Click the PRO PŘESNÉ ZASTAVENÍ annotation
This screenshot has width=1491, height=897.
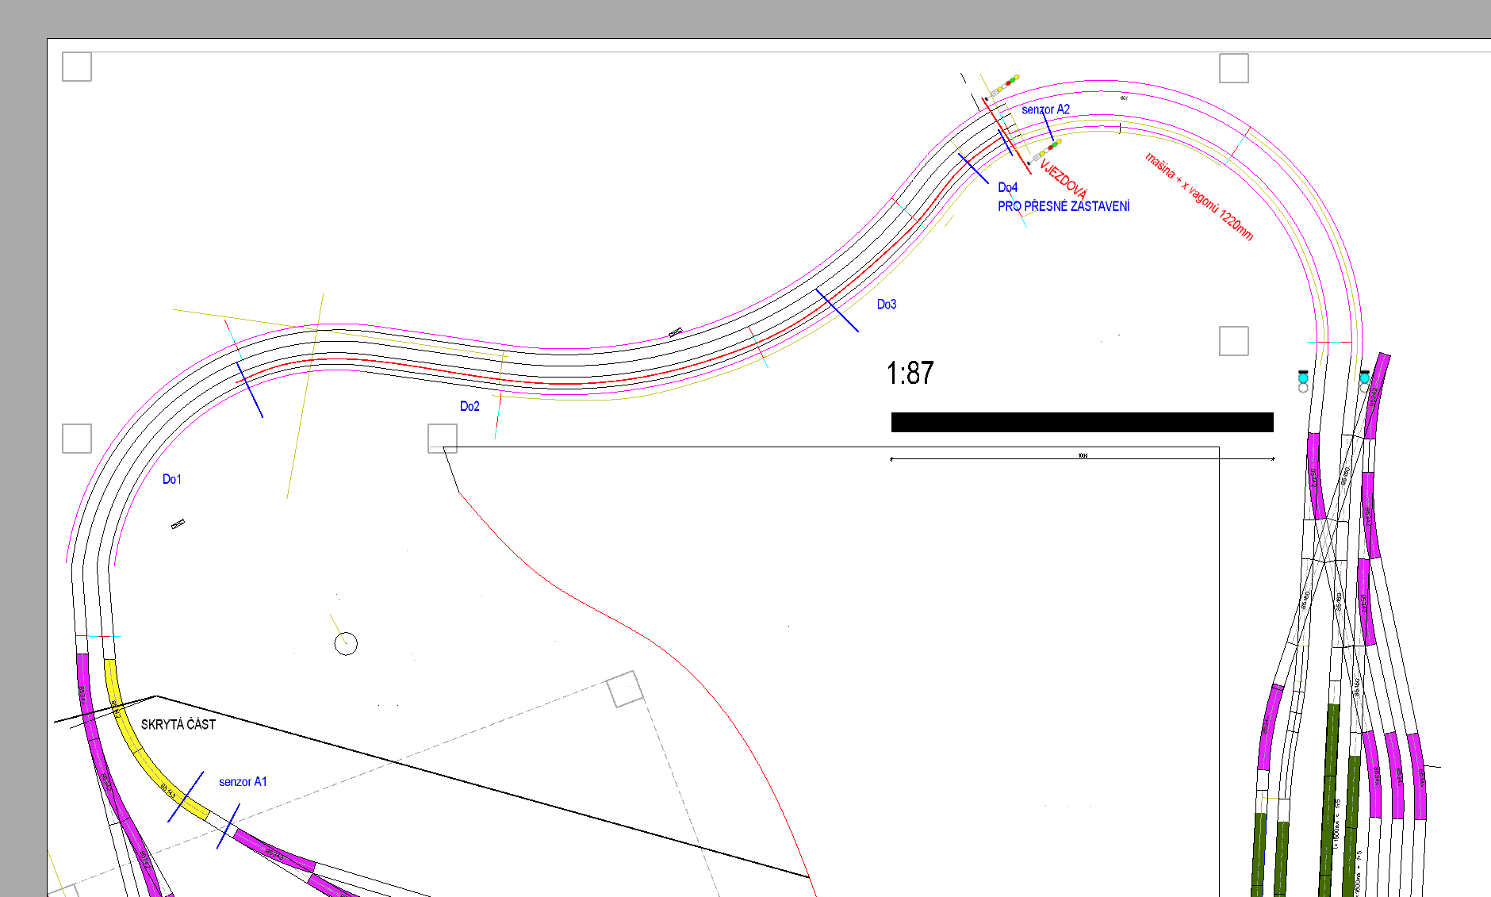tap(1064, 206)
